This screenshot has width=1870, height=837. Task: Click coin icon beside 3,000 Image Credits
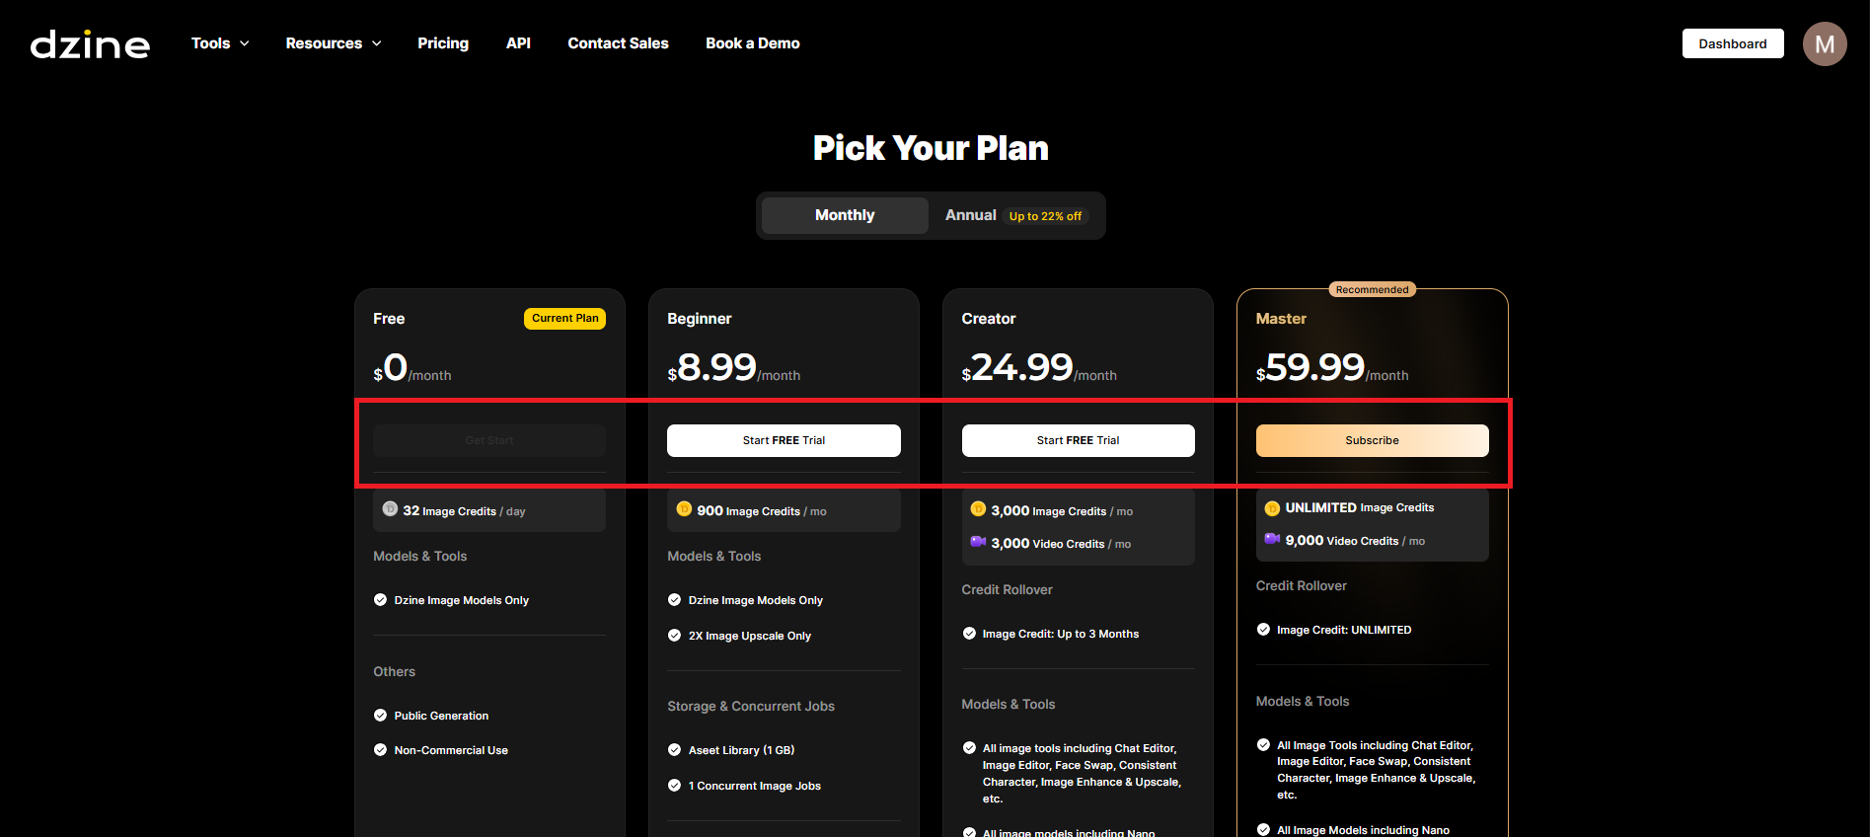(978, 509)
